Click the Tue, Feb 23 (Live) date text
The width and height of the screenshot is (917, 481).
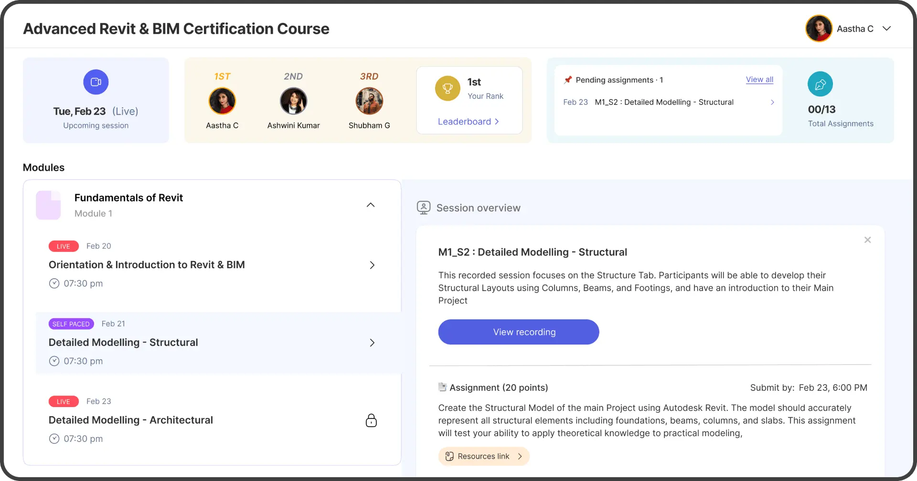96,111
